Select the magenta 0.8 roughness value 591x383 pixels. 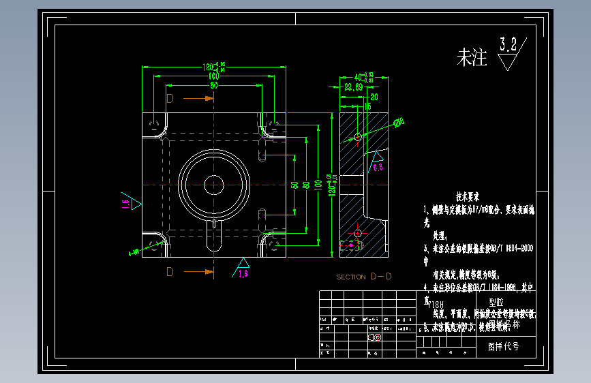[x=378, y=168]
